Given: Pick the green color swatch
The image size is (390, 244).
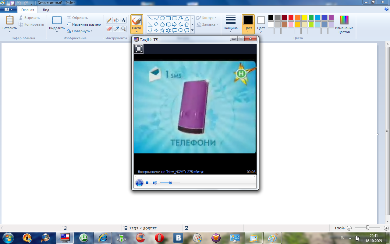Looking at the screenshot, I should tap(311, 18).
